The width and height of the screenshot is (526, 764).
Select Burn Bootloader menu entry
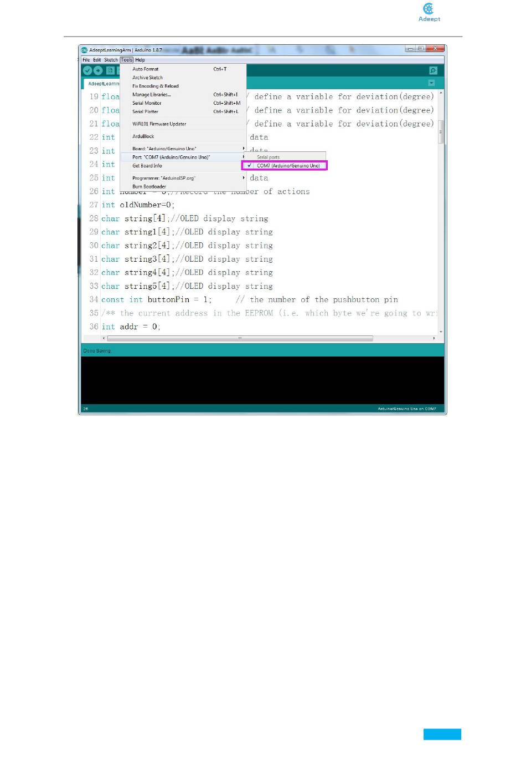click(x=183, y=186)
